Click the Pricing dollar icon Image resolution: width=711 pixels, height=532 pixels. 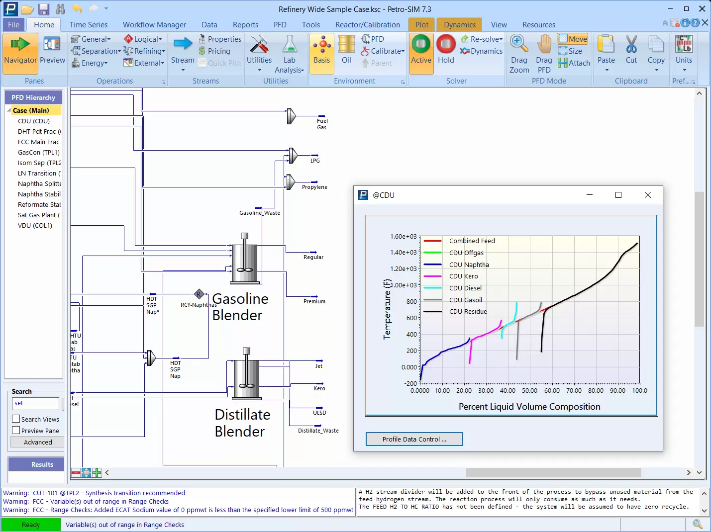tap(202, 51)
